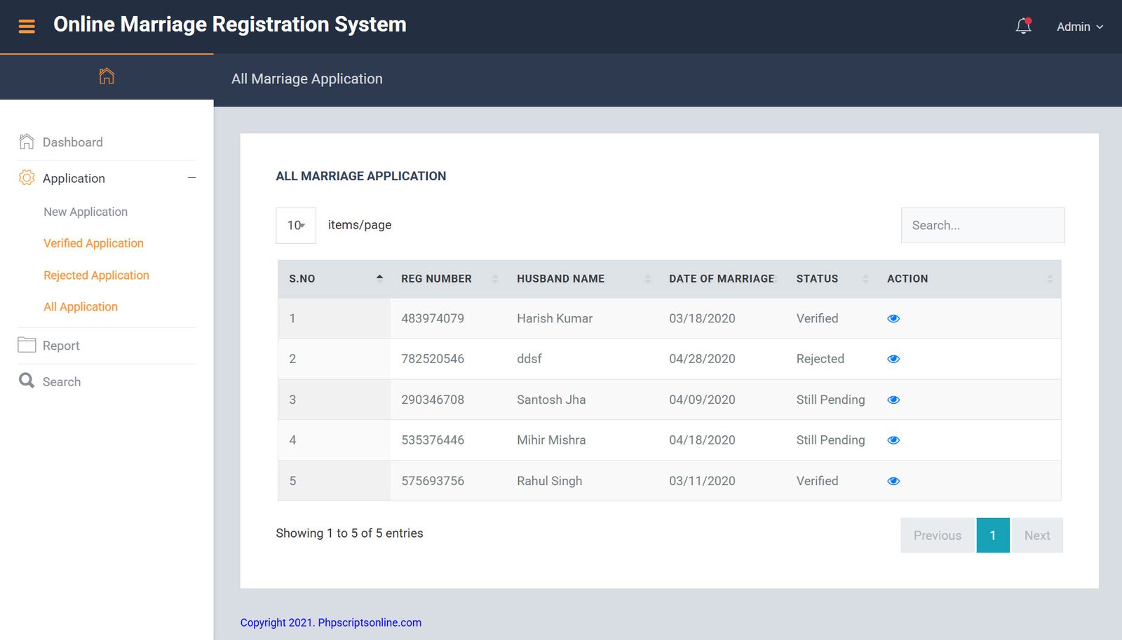Image resolution: width=1122 pixels, height=640 pixels.
Task: Click the Harish Kumar name cell
Action: [555, 318]
